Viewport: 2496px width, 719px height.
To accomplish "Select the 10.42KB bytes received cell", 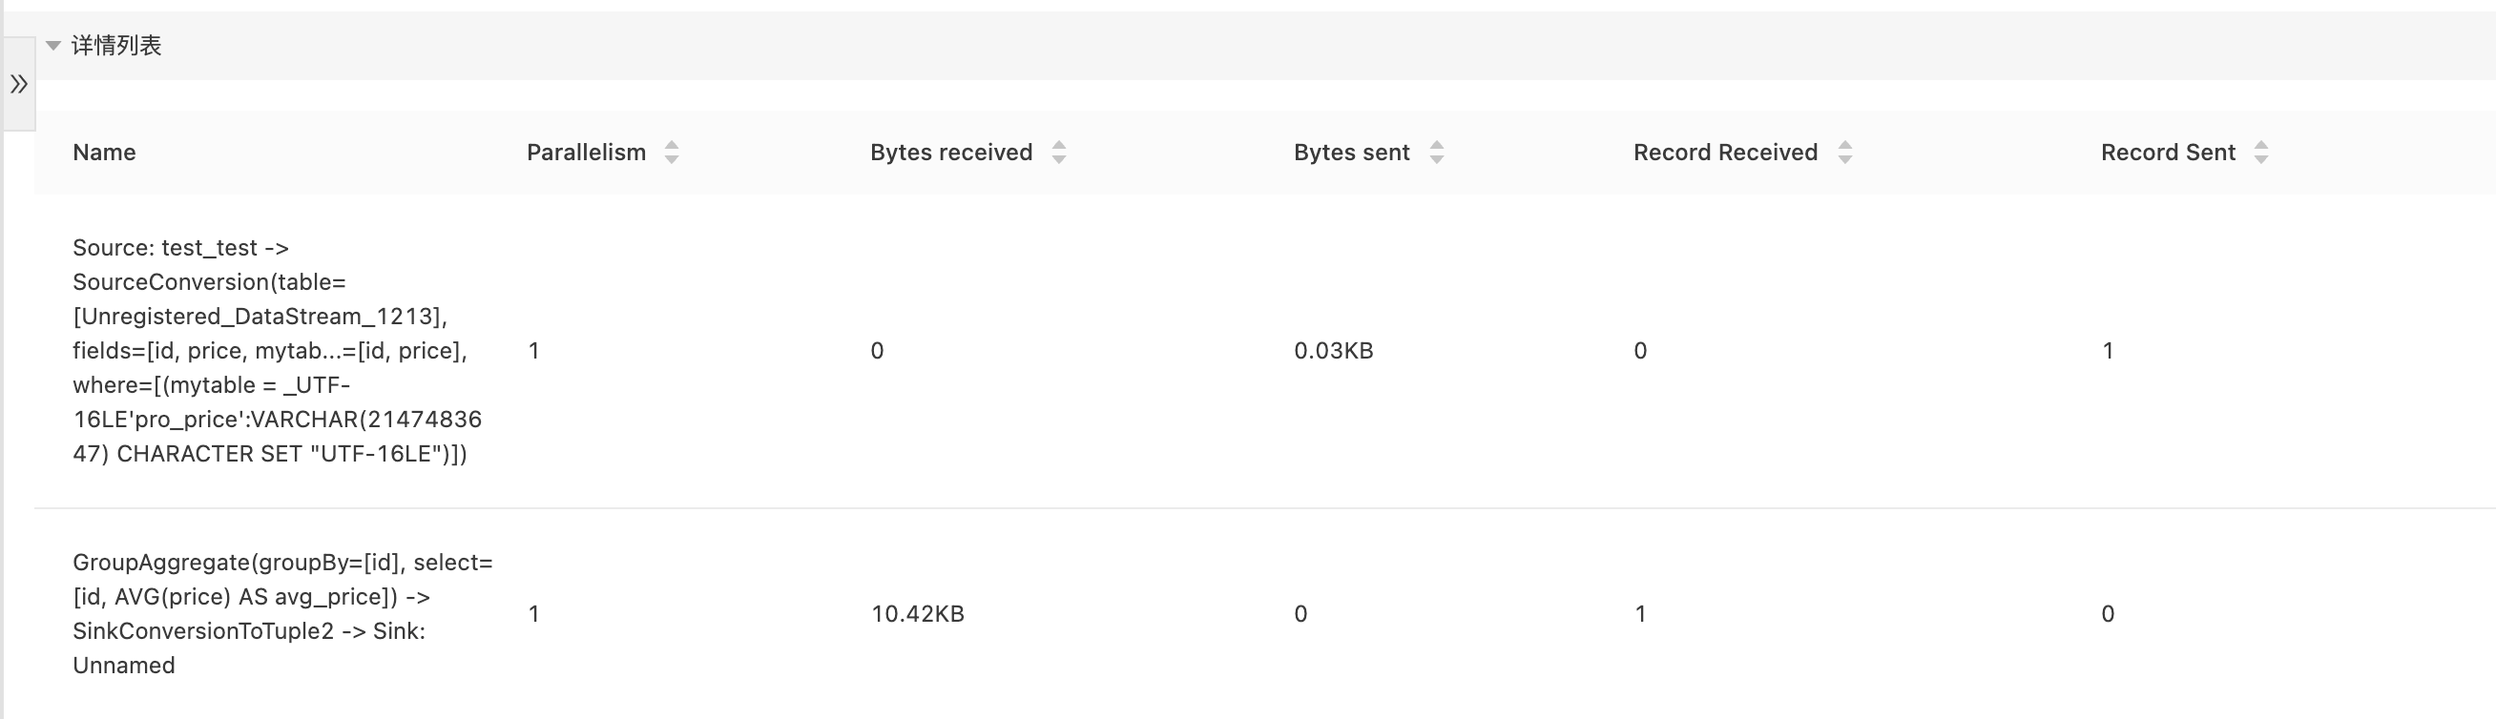I will [918, 613].
